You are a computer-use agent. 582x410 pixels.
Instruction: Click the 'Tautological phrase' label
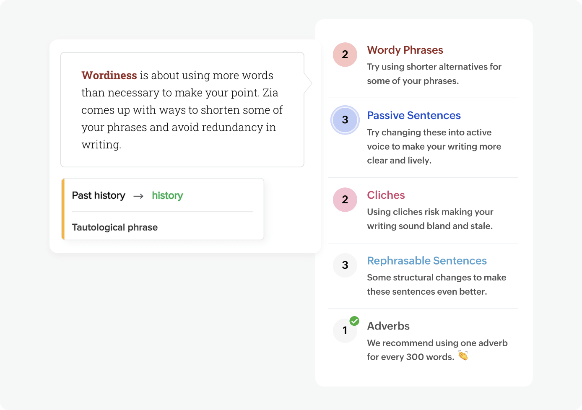click(x=115, y=227)
